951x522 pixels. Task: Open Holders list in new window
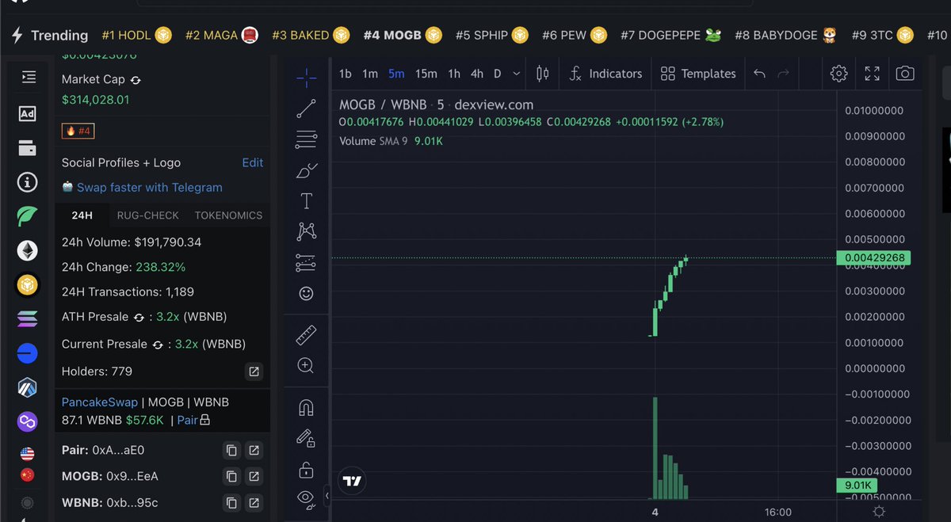254,371
